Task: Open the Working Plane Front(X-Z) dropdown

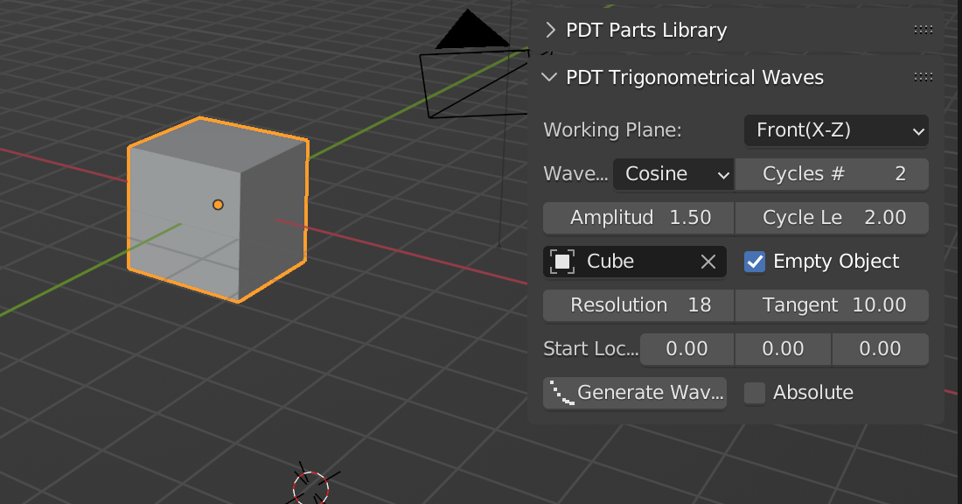Action: click(x=835, y=130)
